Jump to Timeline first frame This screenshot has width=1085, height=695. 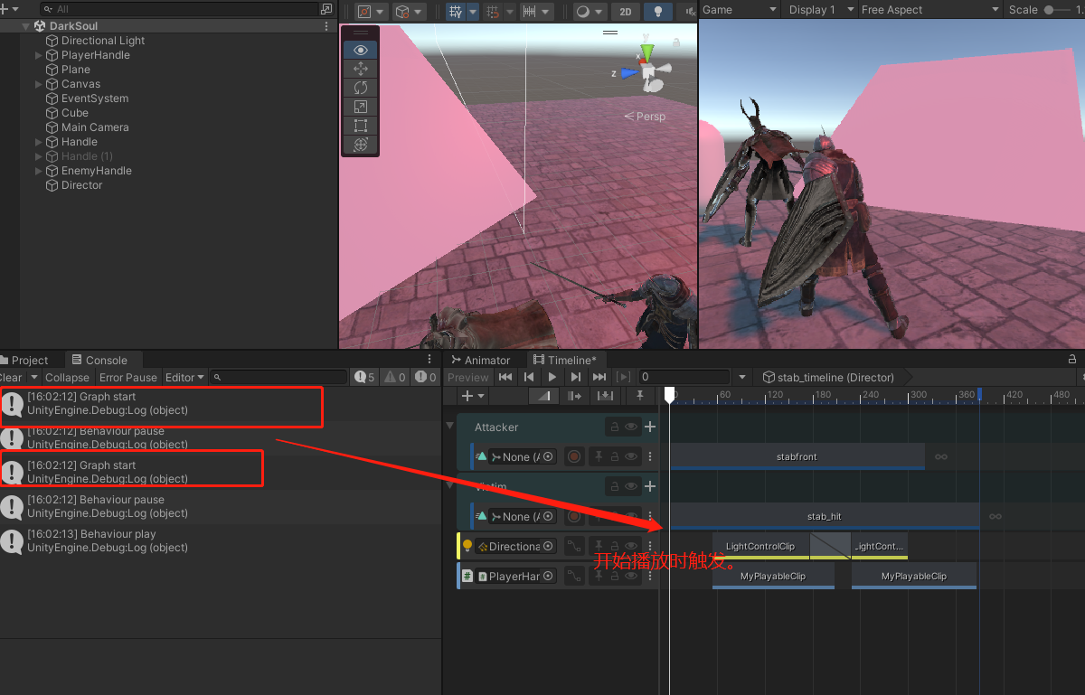point(505,377)
